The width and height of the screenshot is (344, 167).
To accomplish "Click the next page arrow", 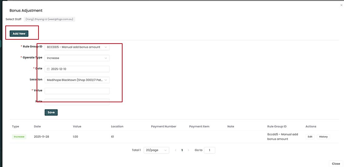I will point(188,150).
